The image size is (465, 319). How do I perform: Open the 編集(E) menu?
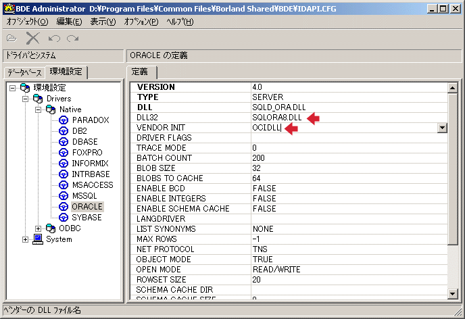tap(69, 22)
